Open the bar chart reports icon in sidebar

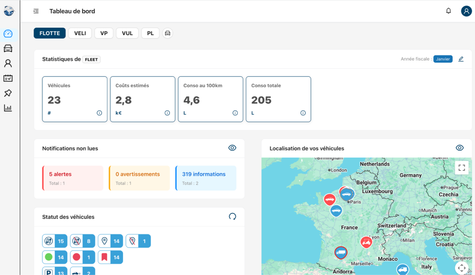coord(8,108)
